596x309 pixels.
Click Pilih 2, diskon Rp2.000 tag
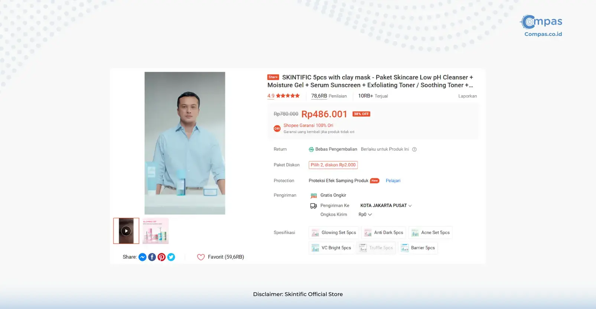click(x=333, y=165)
